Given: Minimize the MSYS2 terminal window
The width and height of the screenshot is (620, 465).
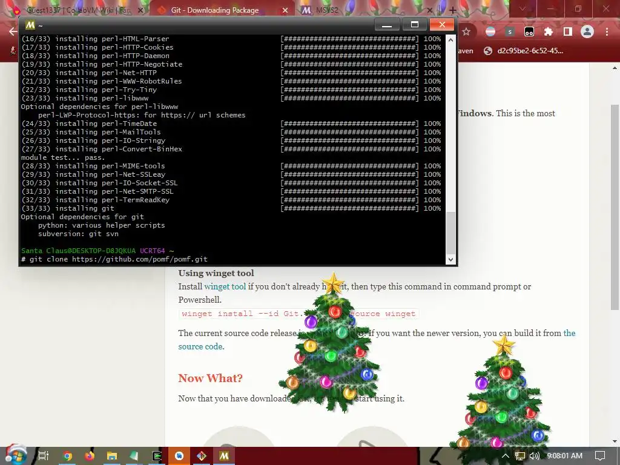Looking at the screenshot, I should point(387,25).
